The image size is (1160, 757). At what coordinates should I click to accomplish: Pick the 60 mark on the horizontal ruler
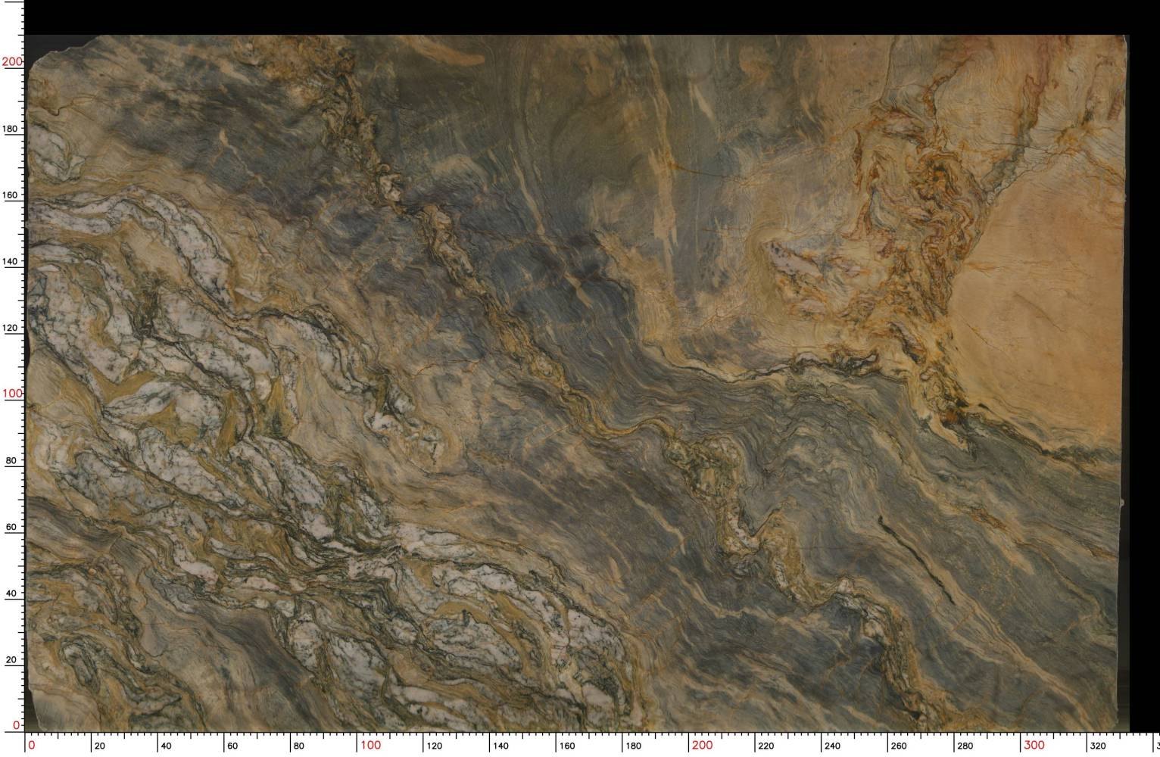(232, 746)
